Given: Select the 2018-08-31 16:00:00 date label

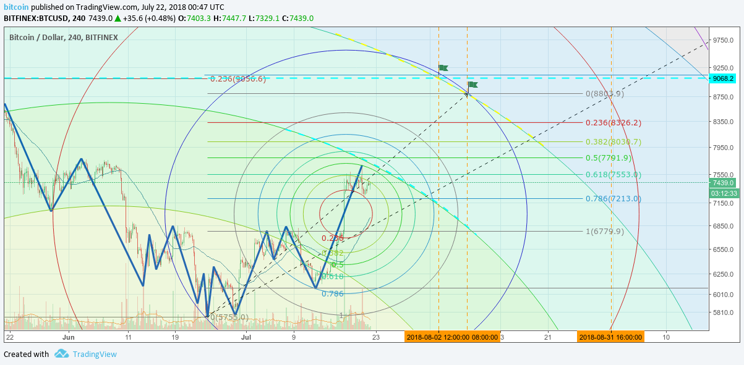Looking at the screenshot, I should point(610,337).
